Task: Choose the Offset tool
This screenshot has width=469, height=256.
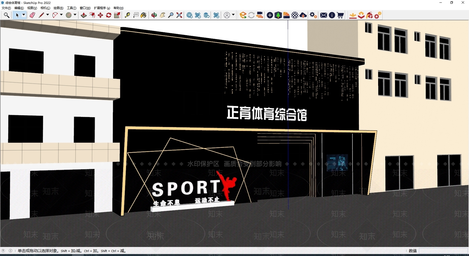Action: 92,15
